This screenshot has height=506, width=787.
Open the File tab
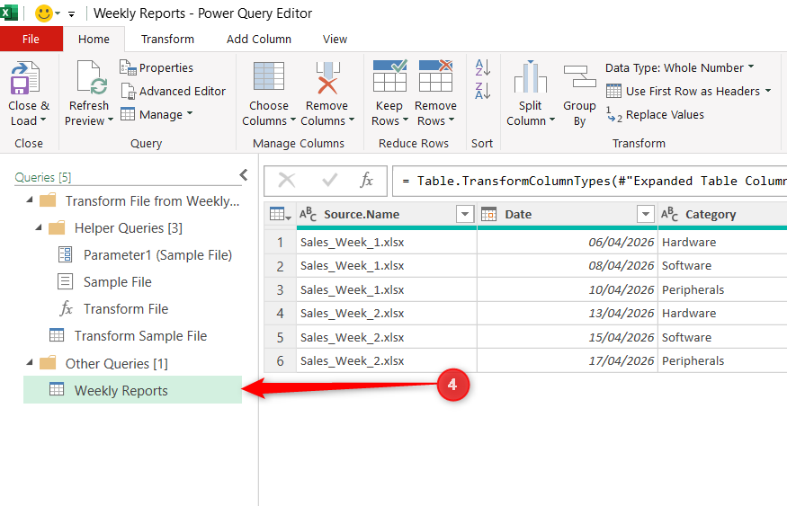coord(31,40)
